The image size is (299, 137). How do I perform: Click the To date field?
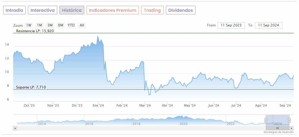pos(269,25)
